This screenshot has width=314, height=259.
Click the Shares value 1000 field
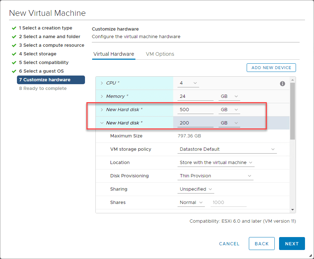tap(228, 202)
